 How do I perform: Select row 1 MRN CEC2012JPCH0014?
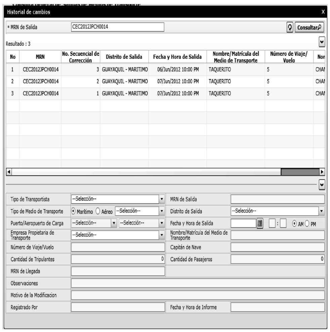41,69
